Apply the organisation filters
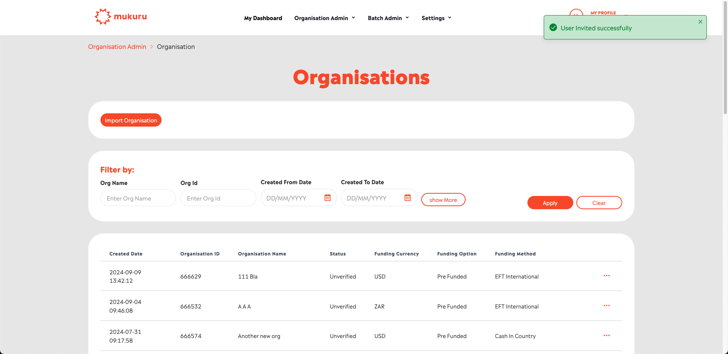Image resolution: width=728 pixels, height=354 pixels. point(550,203)
